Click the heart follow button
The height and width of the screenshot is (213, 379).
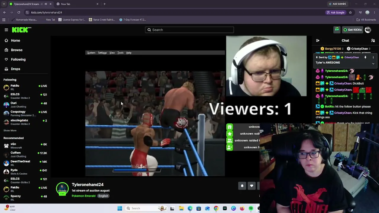(252, 186)
